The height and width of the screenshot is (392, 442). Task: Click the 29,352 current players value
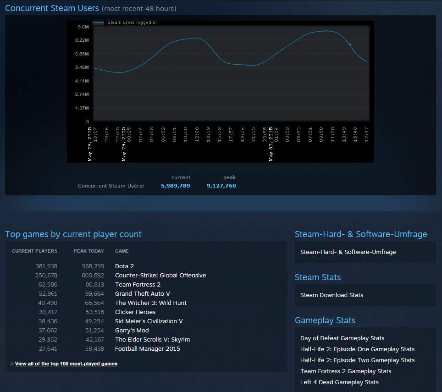(x=48, y=339)
